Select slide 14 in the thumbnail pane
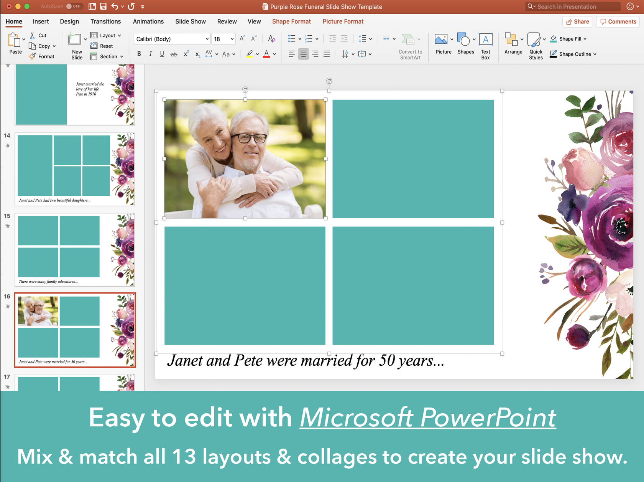This screenshot has width=644, height=482. tap(75, 169)
